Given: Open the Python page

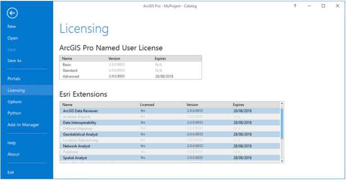Looking at the screenshot, I should (14, 113).
